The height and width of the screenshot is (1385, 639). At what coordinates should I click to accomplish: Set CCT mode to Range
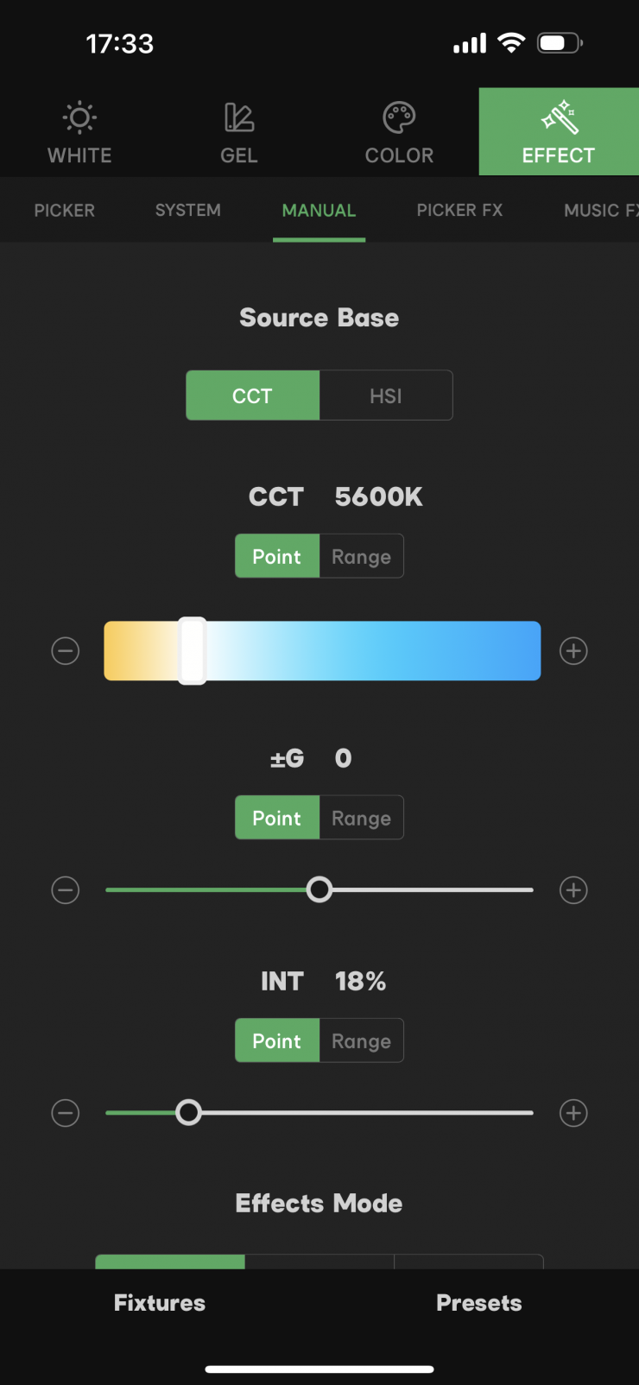361,557
